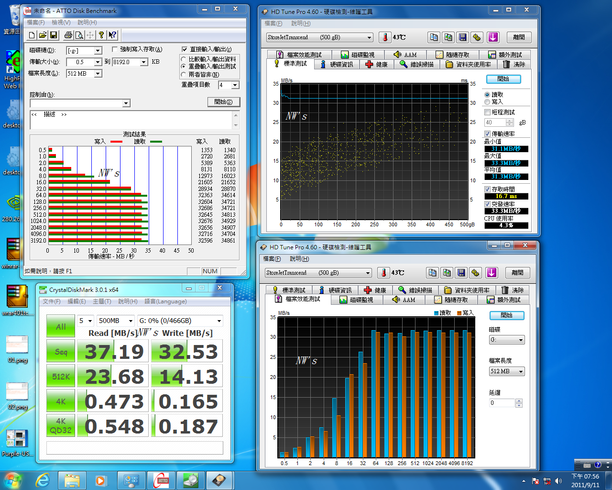This screenshot has height=490, width=612.
Task: Open StoreJetTranscend drive dropdown in upper HD Tune
Action: point(319,37)
